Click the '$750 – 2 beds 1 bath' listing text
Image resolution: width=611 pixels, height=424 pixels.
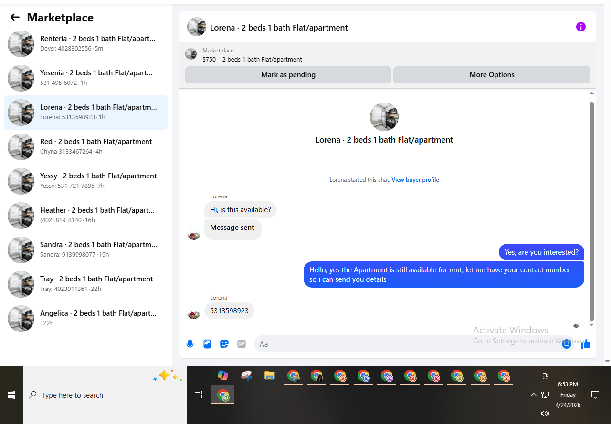pos(252,60)
